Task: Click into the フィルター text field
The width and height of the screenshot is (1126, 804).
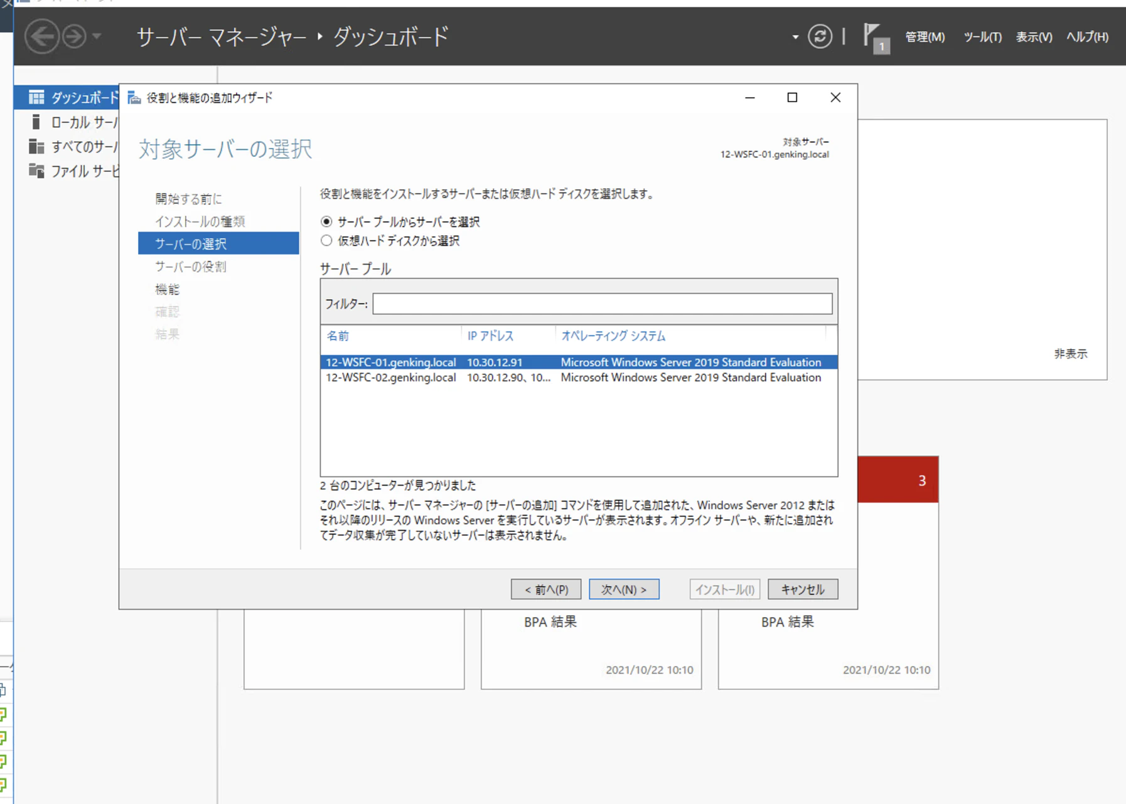Action: coord(603,304)
